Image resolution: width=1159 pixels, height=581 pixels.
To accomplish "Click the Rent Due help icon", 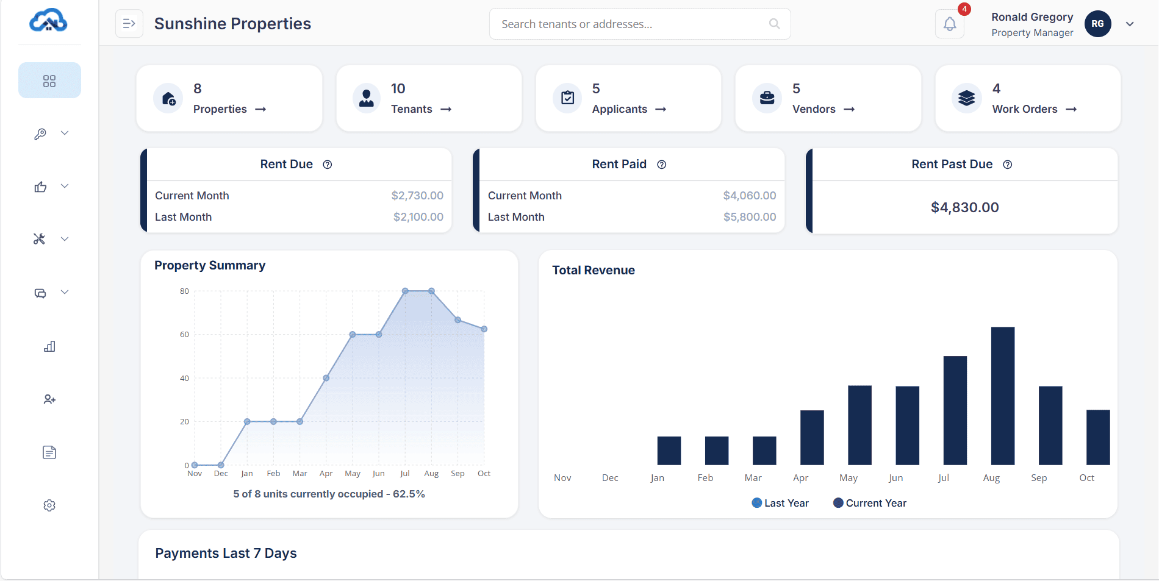I will [x=328, y=165].
